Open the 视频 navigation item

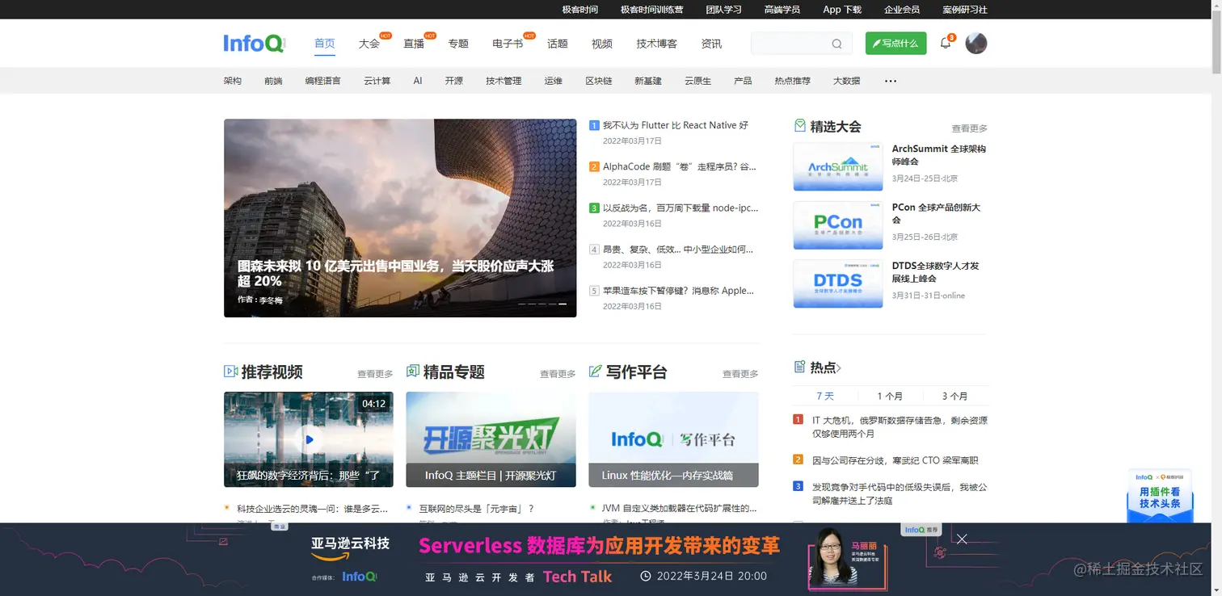tap(602, 44)
